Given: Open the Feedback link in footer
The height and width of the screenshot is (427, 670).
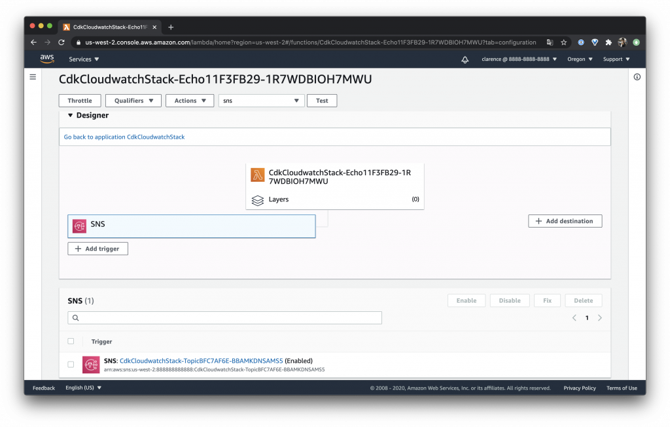Looking at the screenshot, I should (44, 388).
